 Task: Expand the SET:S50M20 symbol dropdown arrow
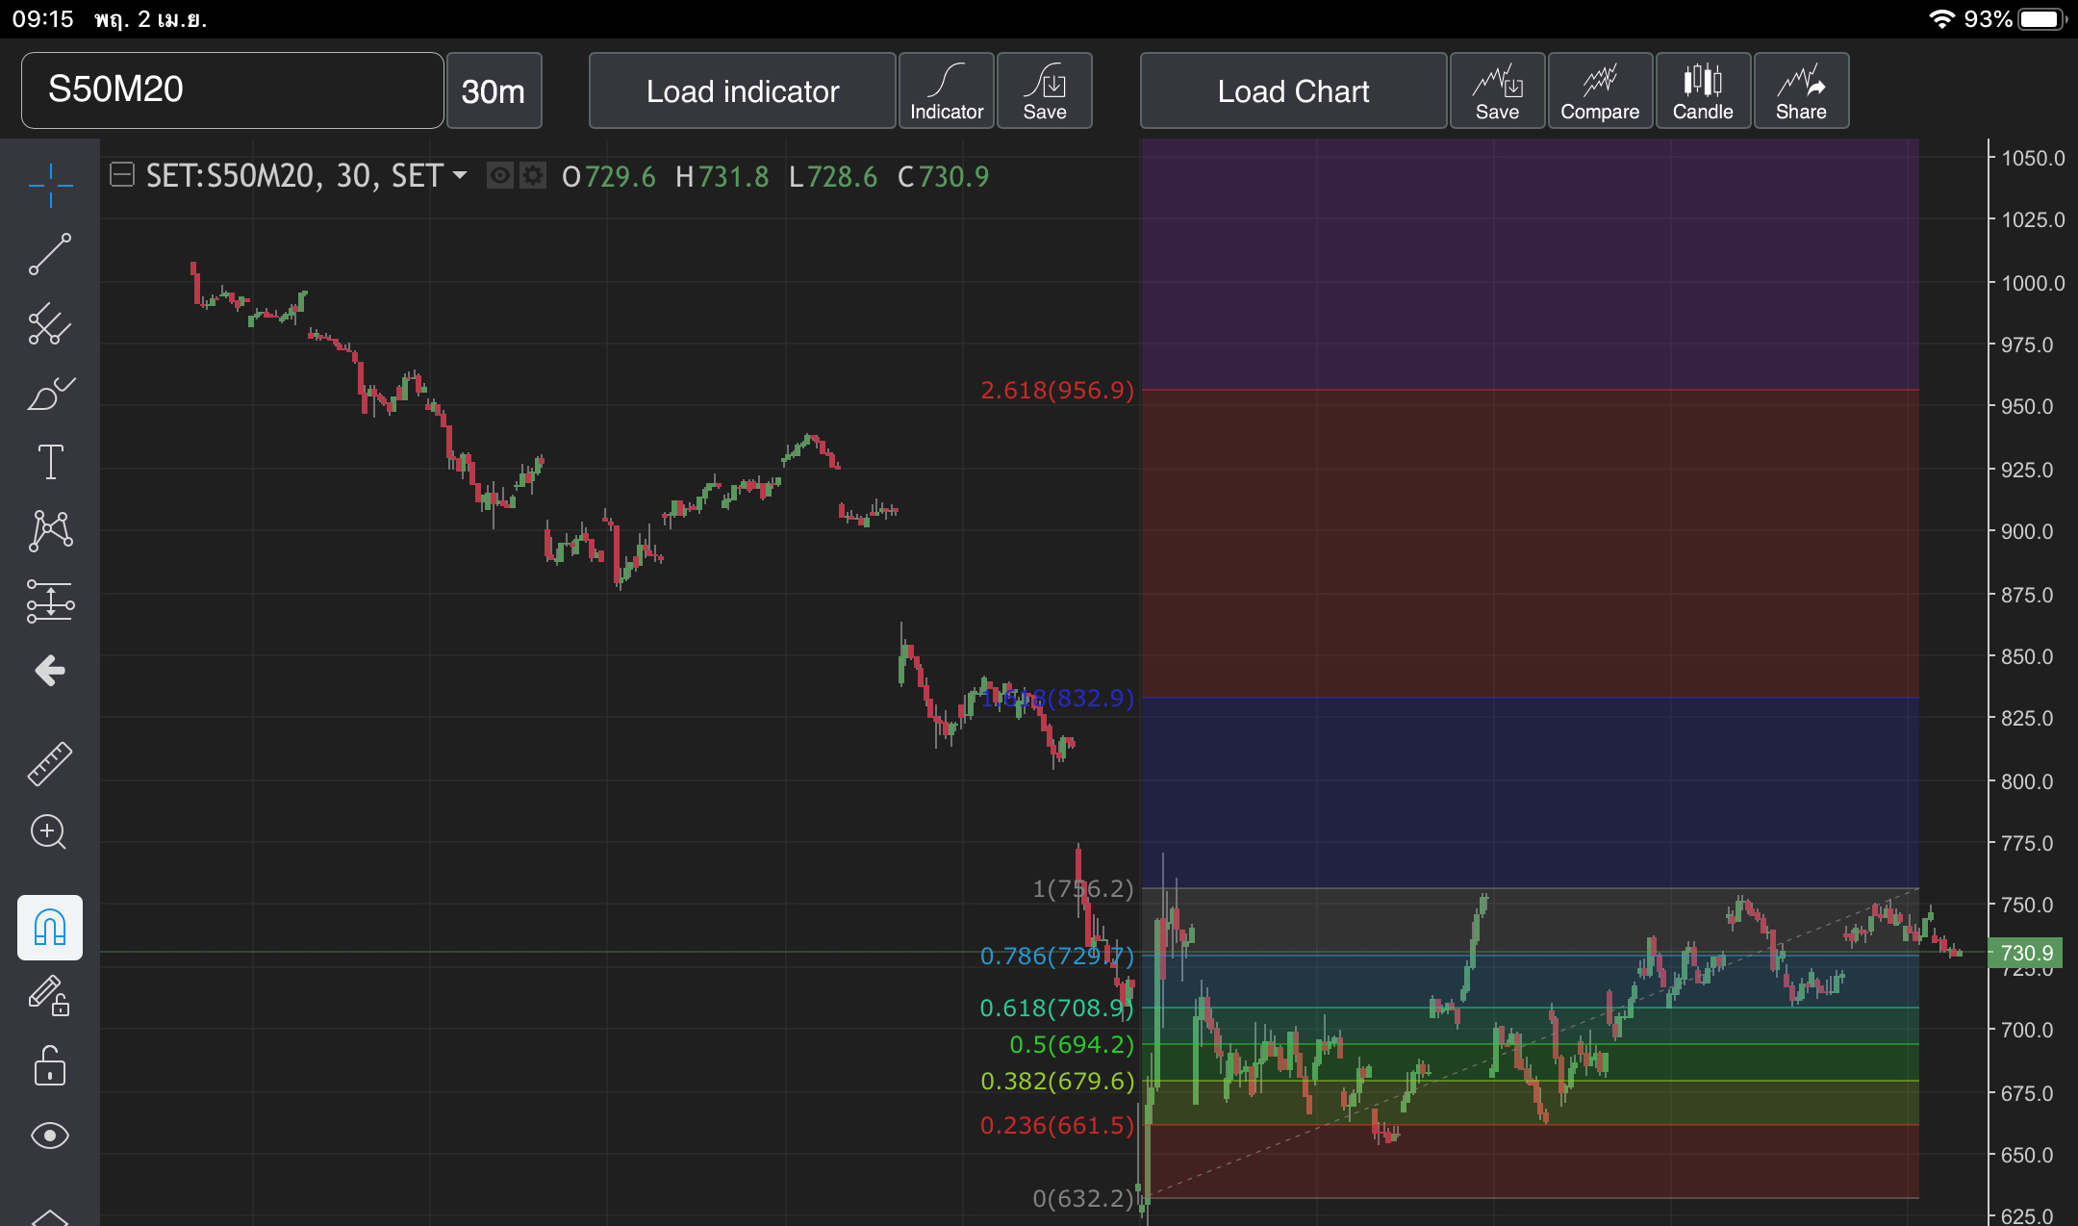click(x=460, y=176)
